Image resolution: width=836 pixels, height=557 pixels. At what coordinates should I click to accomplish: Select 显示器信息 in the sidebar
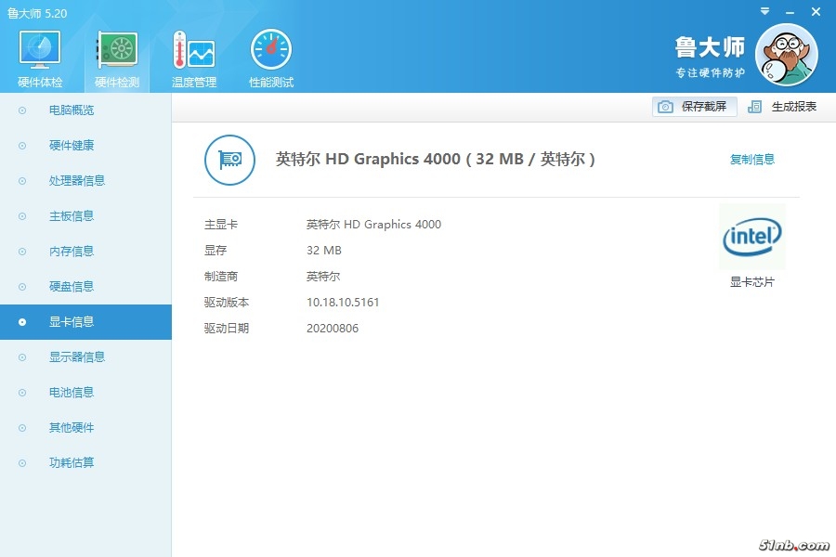click(77, 357)
